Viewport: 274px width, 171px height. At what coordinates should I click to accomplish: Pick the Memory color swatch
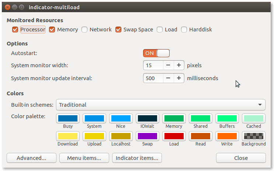pos(174,119)
